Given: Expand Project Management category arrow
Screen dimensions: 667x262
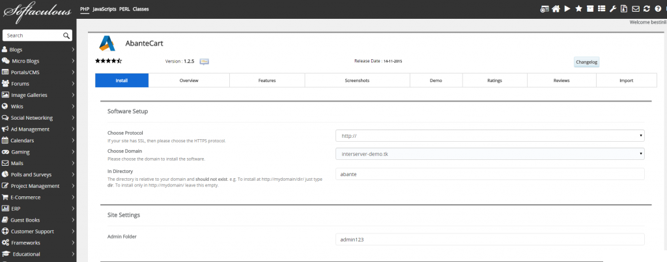Looking at the screenshot, I should 73,186.
